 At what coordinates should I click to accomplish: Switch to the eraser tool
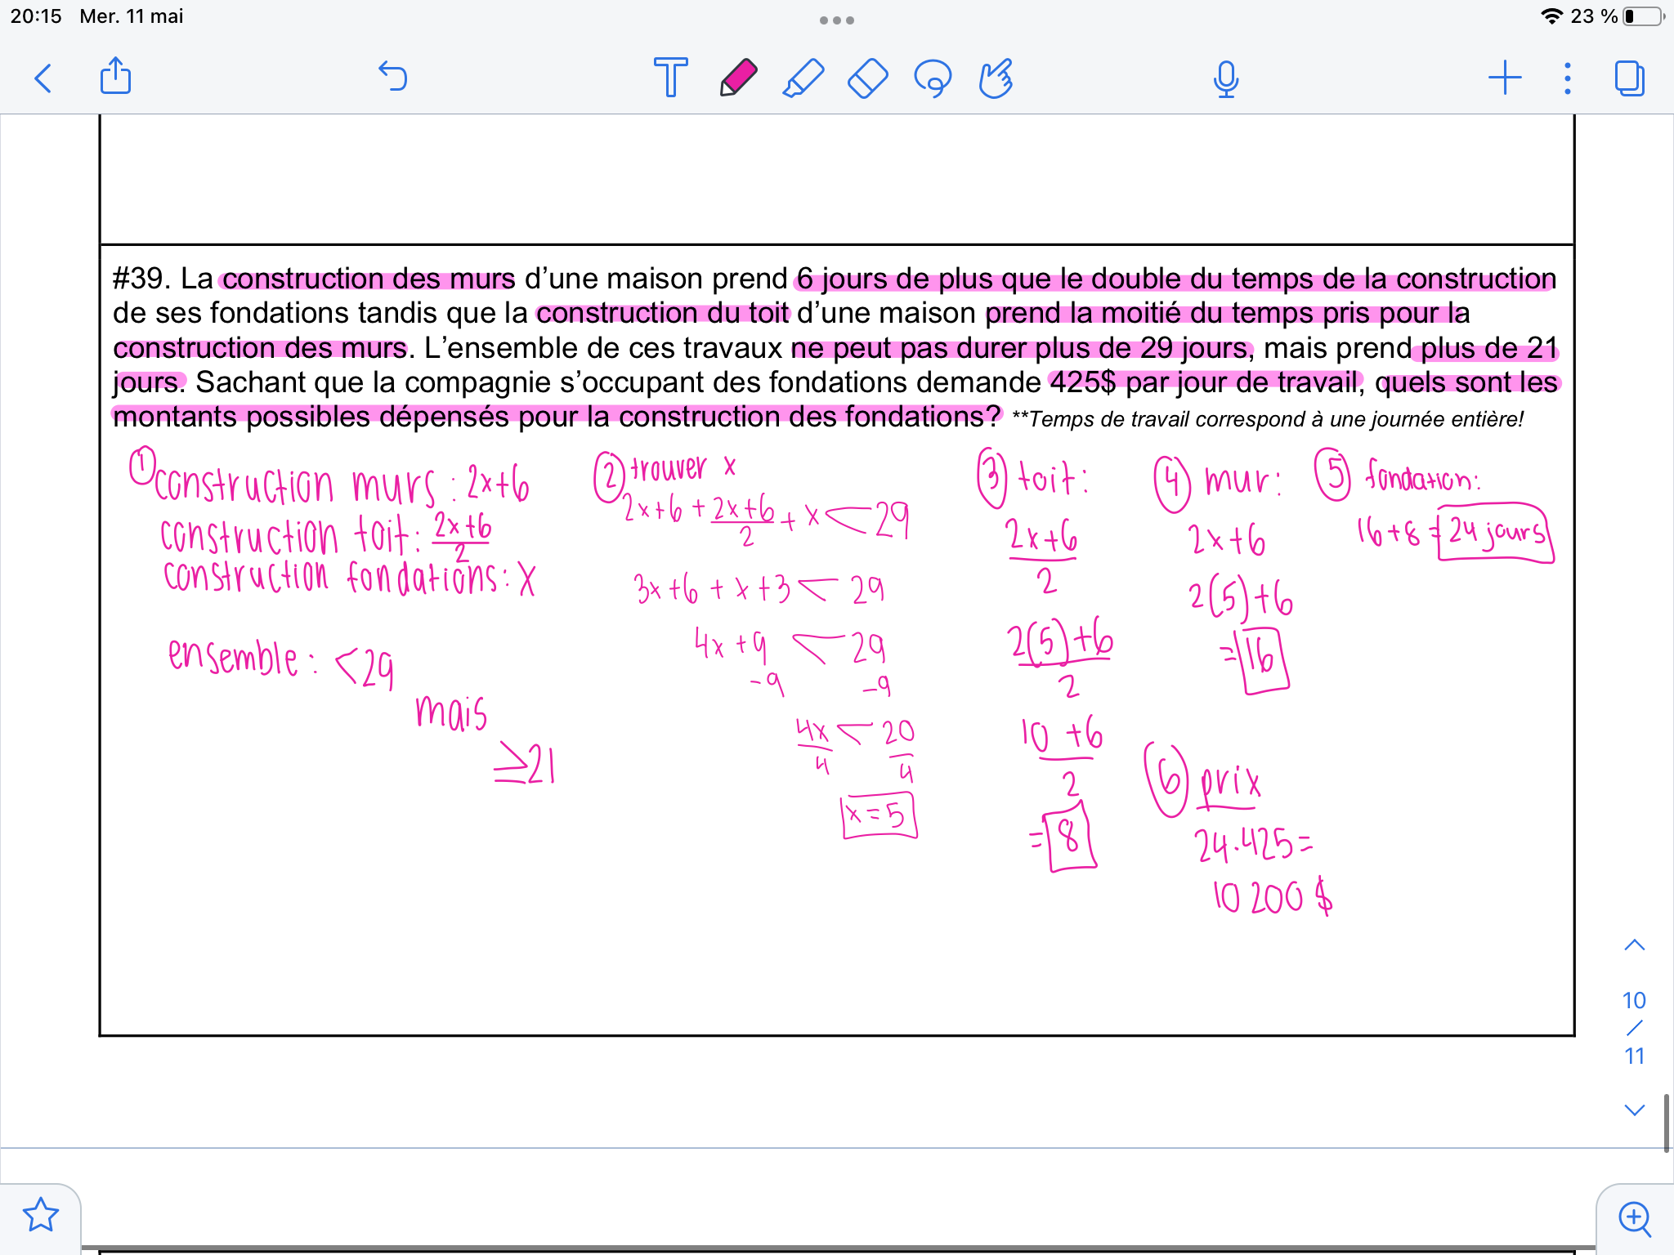pos(868,78)
